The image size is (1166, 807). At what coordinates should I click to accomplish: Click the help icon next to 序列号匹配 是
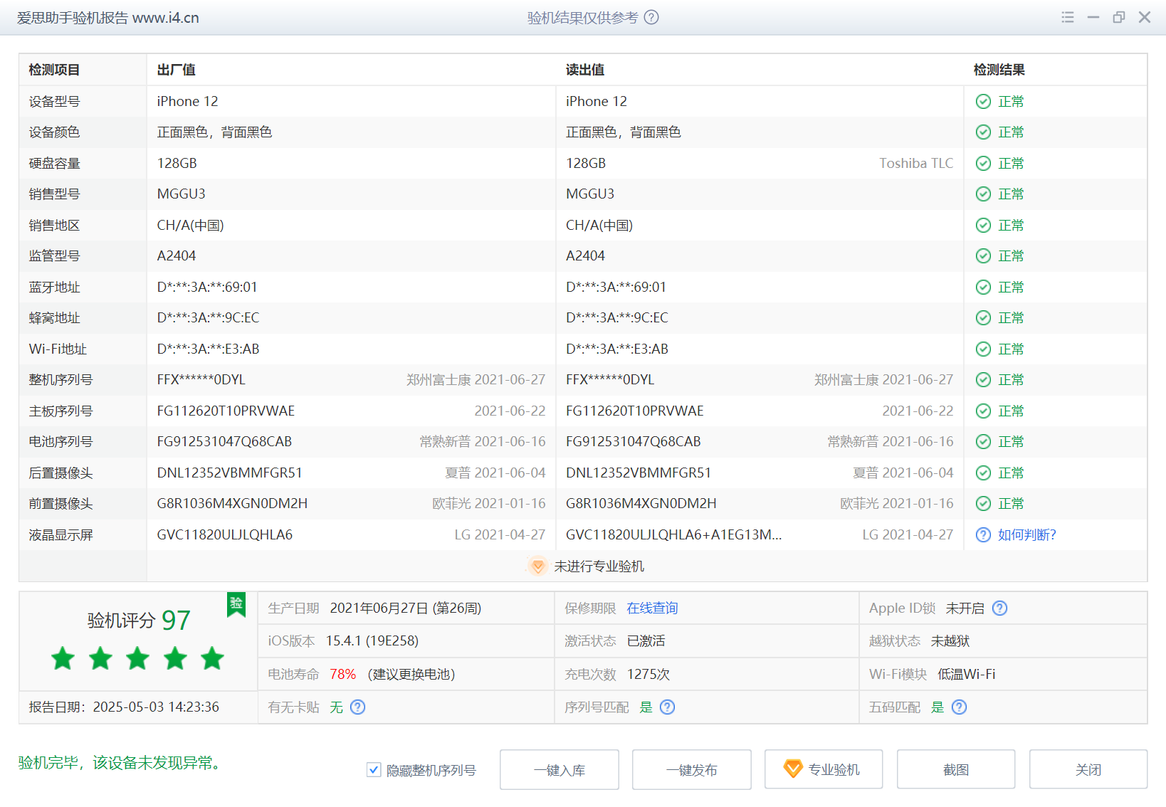[667, 707]
